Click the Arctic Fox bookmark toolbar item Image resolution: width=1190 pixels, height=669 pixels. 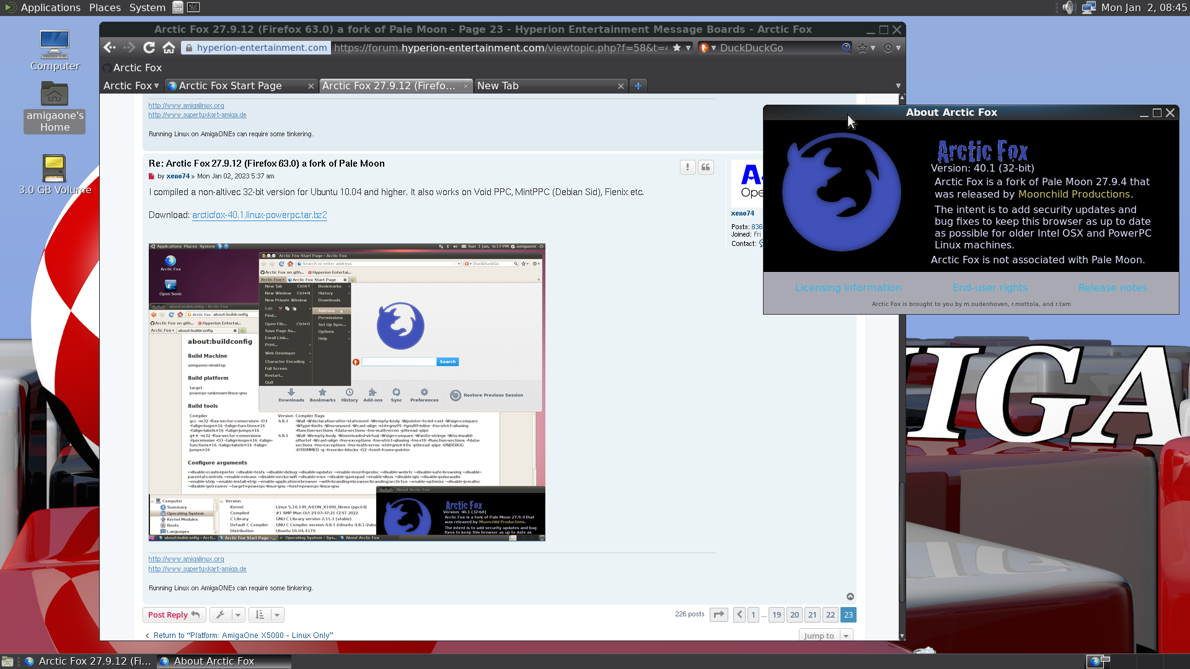pyautogui.click(x=132, y=68)
